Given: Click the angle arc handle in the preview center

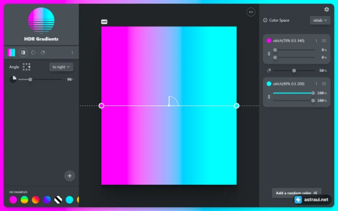Looking at the screenshot, I should coord(173,101).
